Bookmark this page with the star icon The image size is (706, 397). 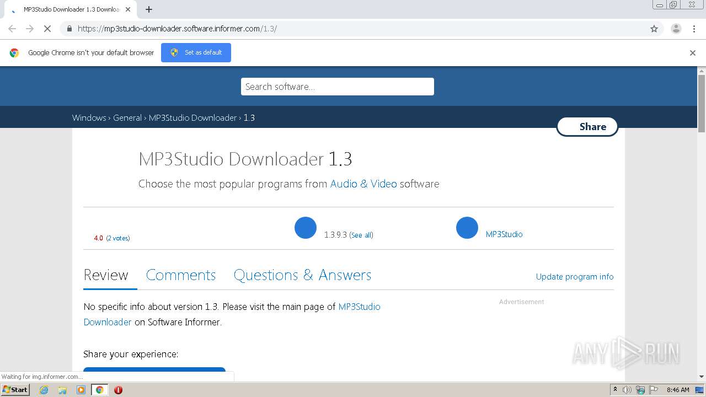pos(654,29)
